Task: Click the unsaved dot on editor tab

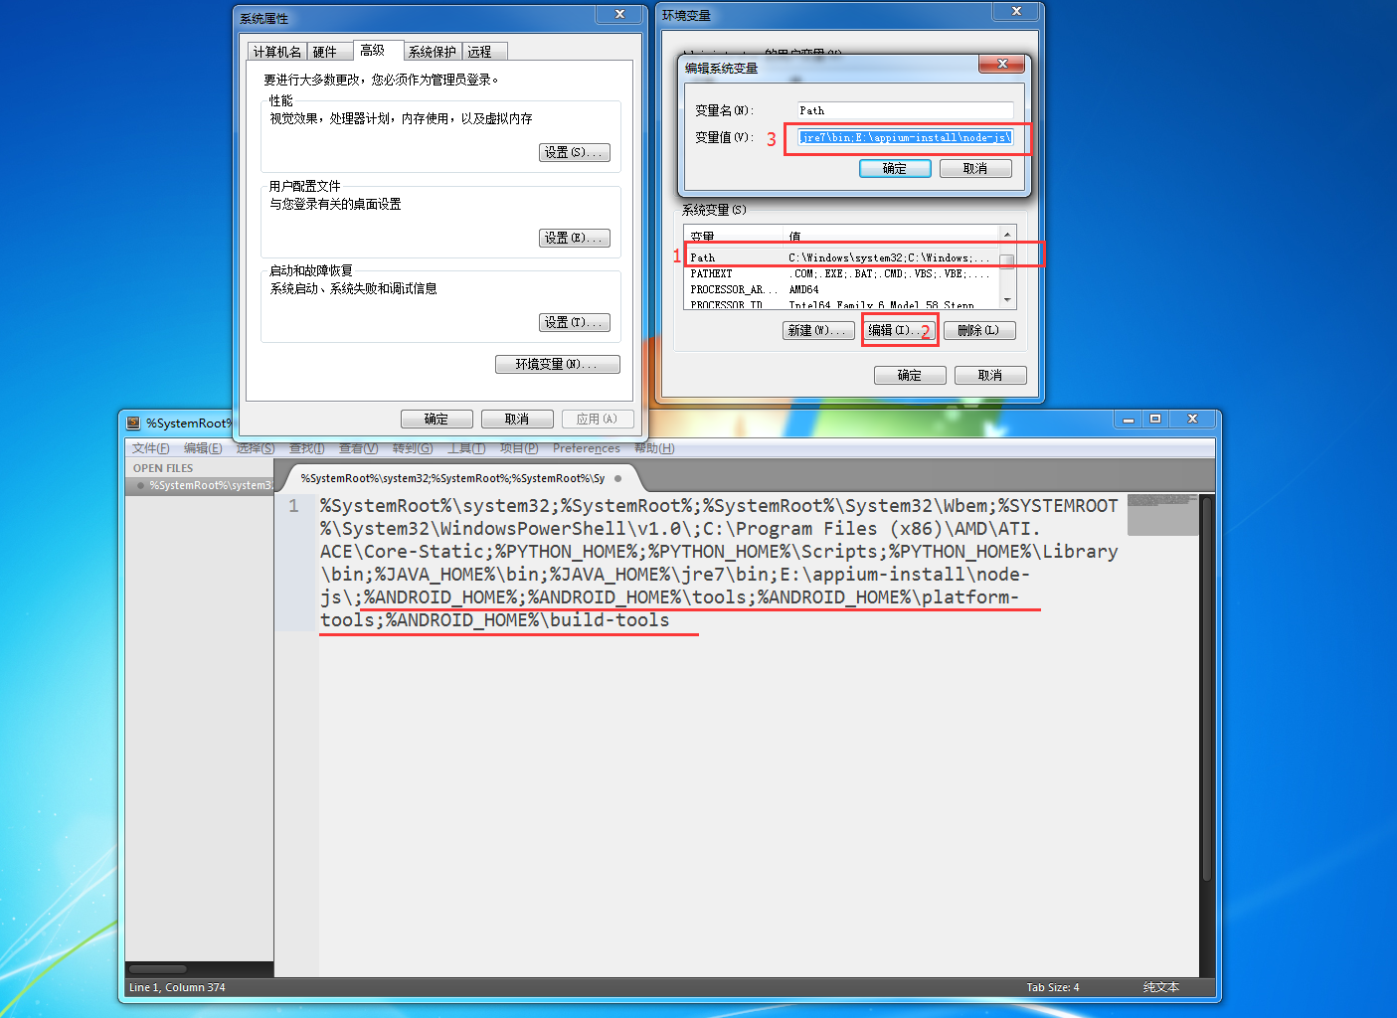Action: click(x=617, y=478)
